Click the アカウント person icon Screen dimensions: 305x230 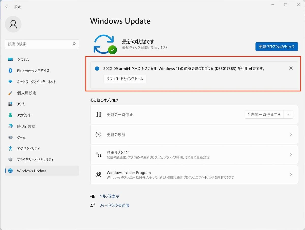pos(10,115)
